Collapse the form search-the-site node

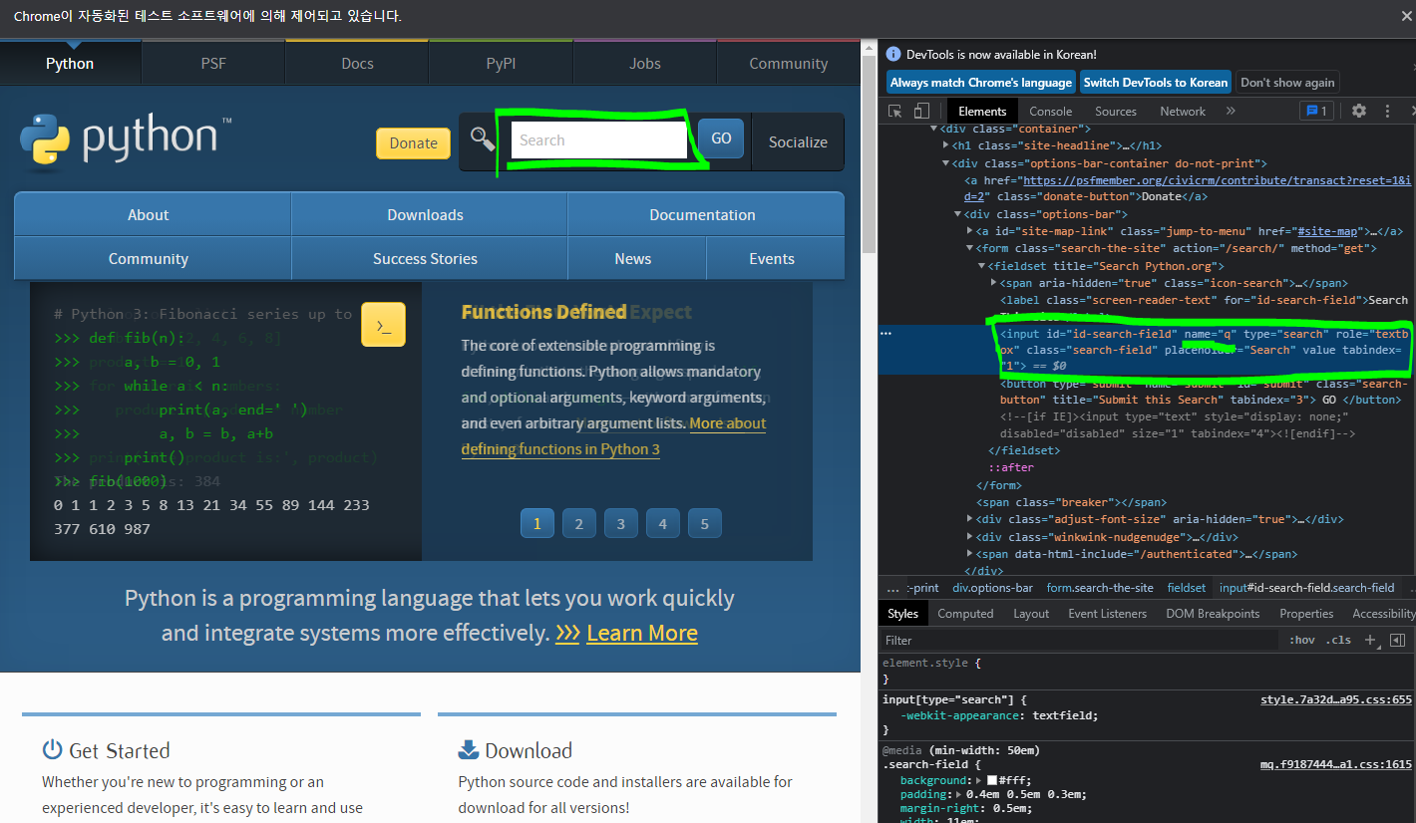click(x=969, y=249)
